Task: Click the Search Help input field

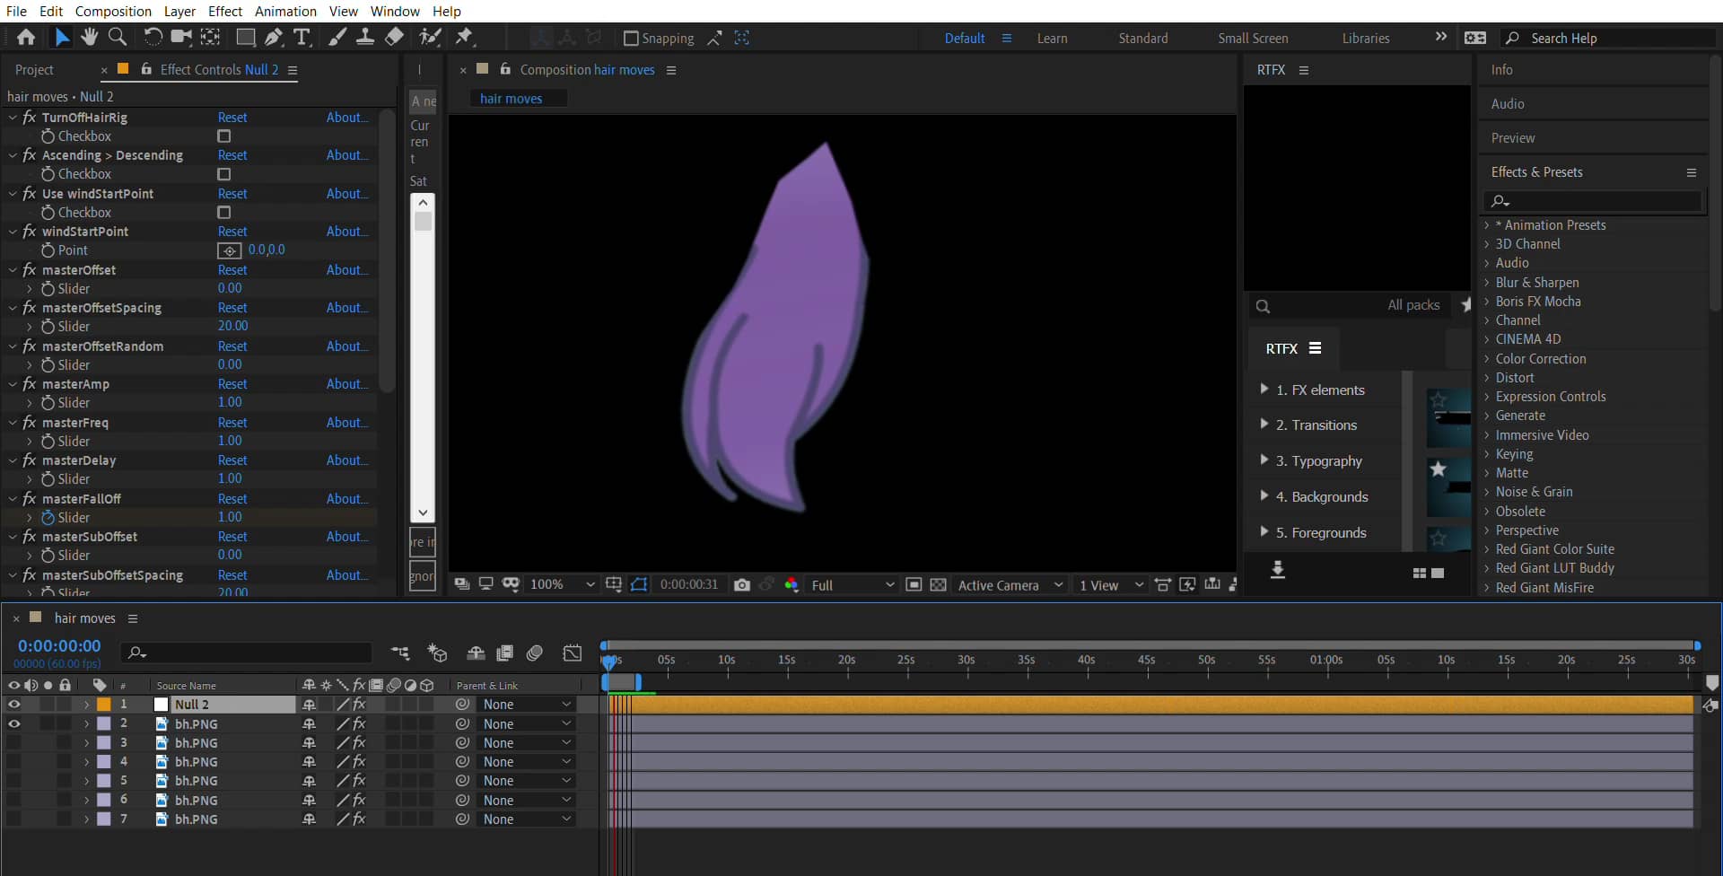Action: (1606, 38)
